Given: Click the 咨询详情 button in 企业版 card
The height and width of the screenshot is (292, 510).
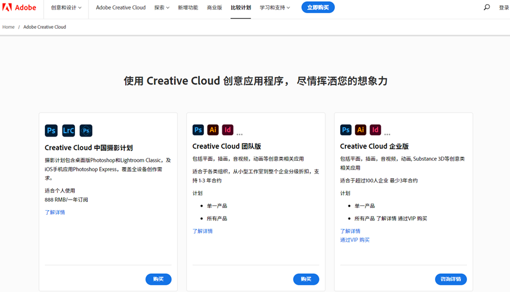Looking at the screenshot, I should pyautogui.click(x=451, y=279).
